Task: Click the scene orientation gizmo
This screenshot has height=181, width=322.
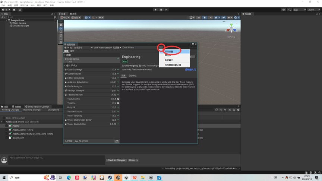Action: [x=231, y=28]
